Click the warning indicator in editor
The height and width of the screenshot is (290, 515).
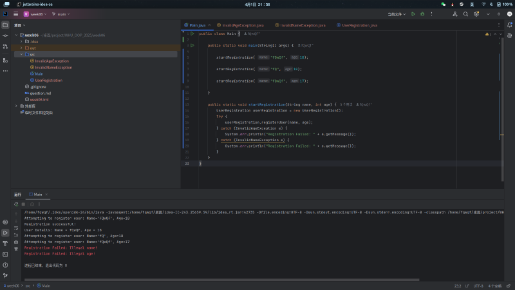pyautogui.click(x=488, y=34)
